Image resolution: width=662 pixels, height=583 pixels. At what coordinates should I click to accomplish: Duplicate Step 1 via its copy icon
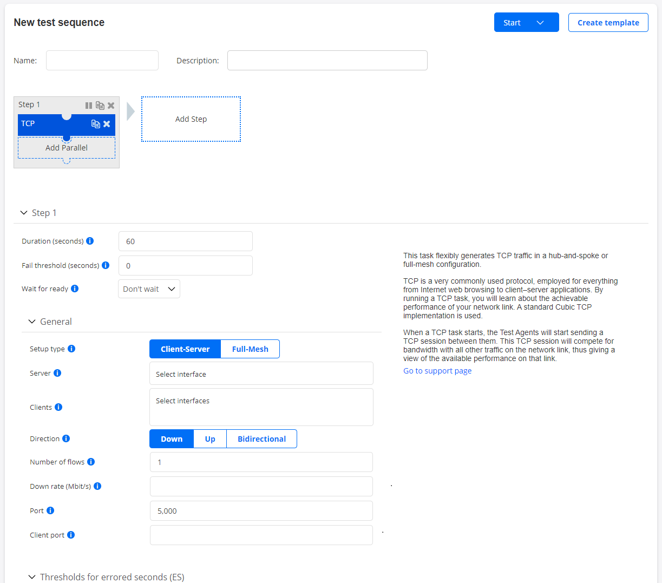pos(100,105)
